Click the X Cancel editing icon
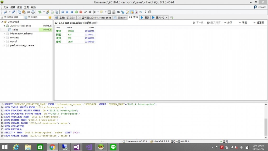The width and height of the screenshot is (268, 151). (x=90, y=12)
